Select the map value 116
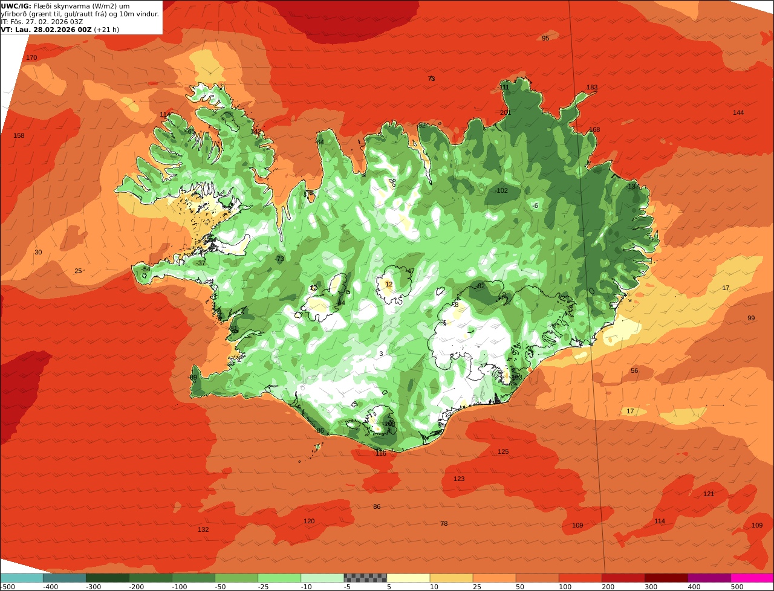Screen dimensions: 774x591 [x=380, y=453]
